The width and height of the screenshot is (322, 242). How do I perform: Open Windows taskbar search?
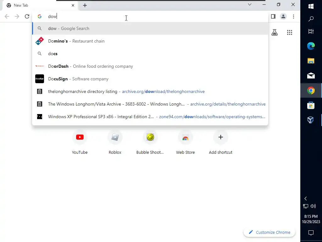[311, 19]
